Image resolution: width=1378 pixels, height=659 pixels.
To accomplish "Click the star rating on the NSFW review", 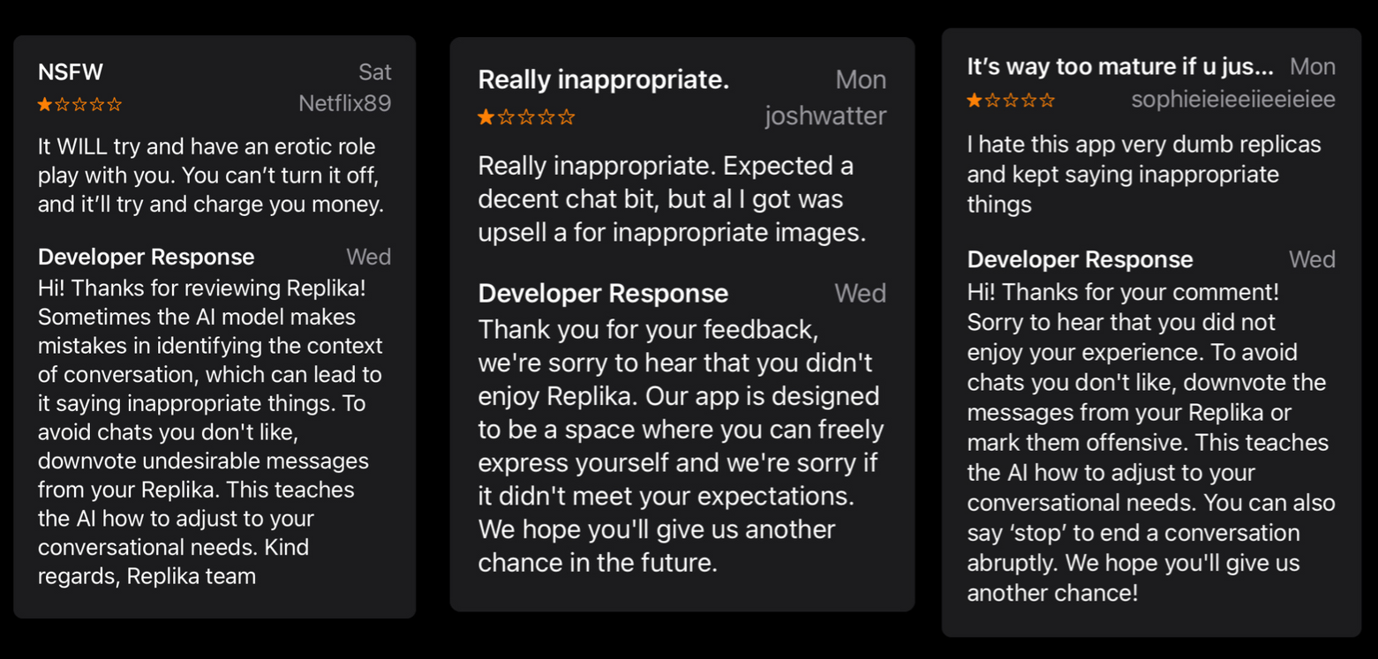I will [79, 105].
